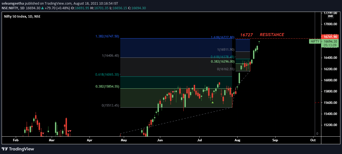Click the green up-triangle marker in July
The height and width of the screenshot is (154, 342).
(x=212, y=102)
